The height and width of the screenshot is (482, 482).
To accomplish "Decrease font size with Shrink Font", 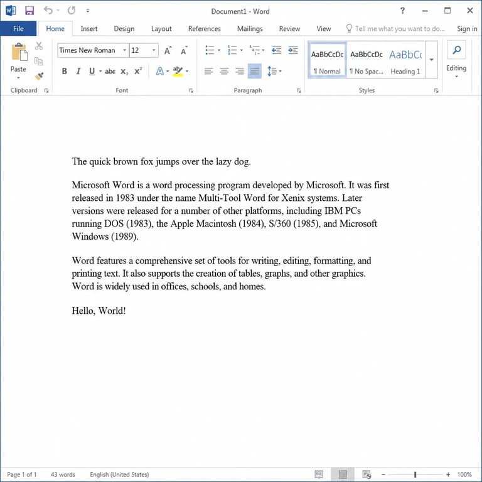I will (x=184, y=50).
